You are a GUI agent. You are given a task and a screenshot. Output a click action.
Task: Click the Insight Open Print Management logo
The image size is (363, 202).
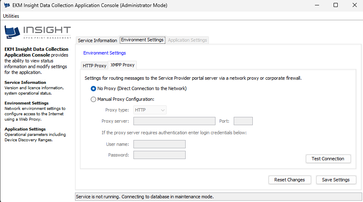[38, 32]
